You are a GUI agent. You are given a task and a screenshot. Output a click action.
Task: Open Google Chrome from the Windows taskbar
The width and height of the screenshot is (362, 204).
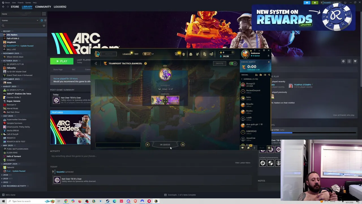[66, 201]
